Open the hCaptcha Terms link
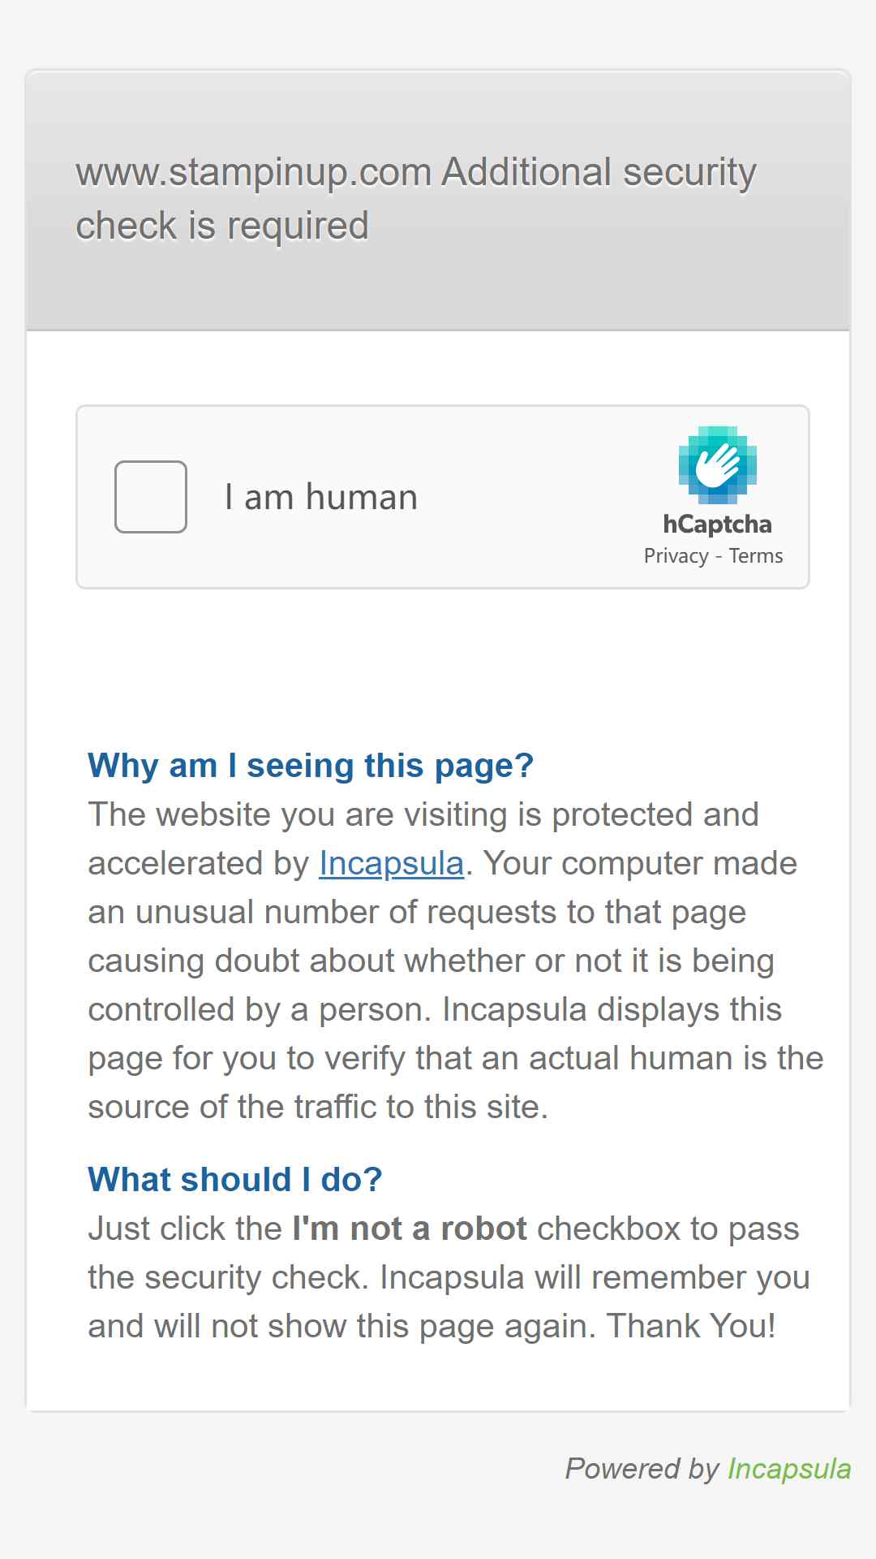 pyautogui.click(x=756, y=556)
